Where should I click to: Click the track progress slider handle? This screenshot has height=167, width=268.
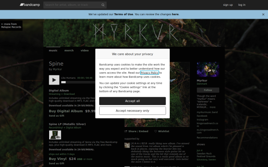[x=63, y=82]
